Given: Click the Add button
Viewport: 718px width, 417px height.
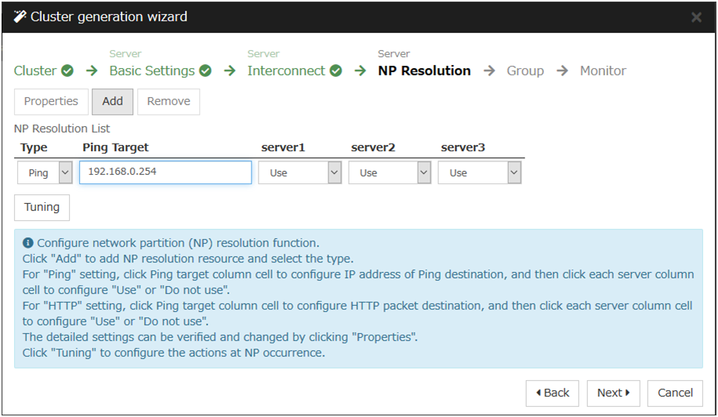Looking at the screenshot, I should click(113, 101).
